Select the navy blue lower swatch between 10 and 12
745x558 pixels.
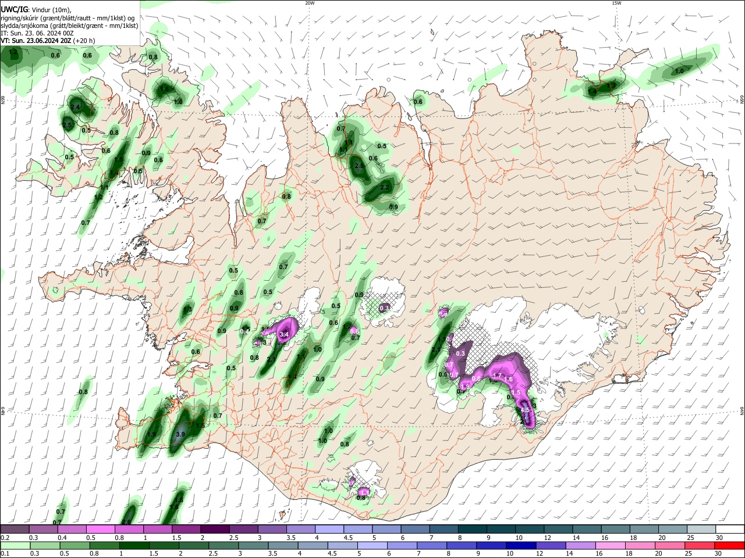click(521, 545)
